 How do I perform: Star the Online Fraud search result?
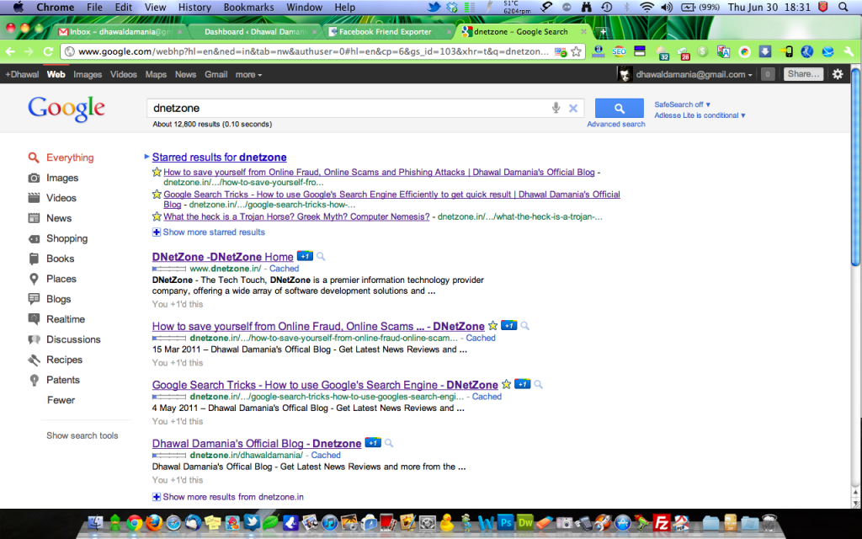493,325
